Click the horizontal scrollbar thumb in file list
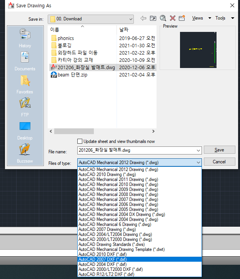This screenshot has width=240, height=279. coord(74,131)
